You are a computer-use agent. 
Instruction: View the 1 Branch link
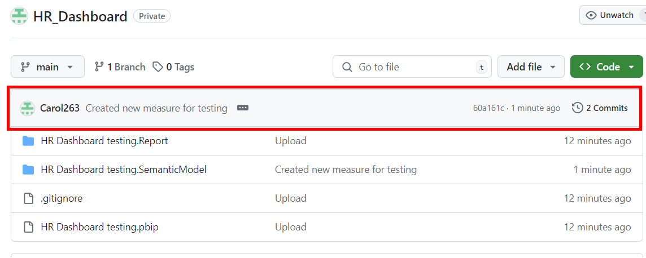pos(120,66)
